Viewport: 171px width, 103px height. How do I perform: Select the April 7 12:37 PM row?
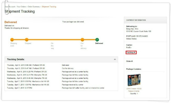click(61, 88)
